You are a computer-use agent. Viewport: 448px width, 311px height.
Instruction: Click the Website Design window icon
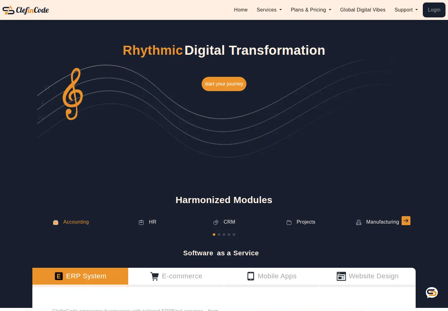coord(341,276)
